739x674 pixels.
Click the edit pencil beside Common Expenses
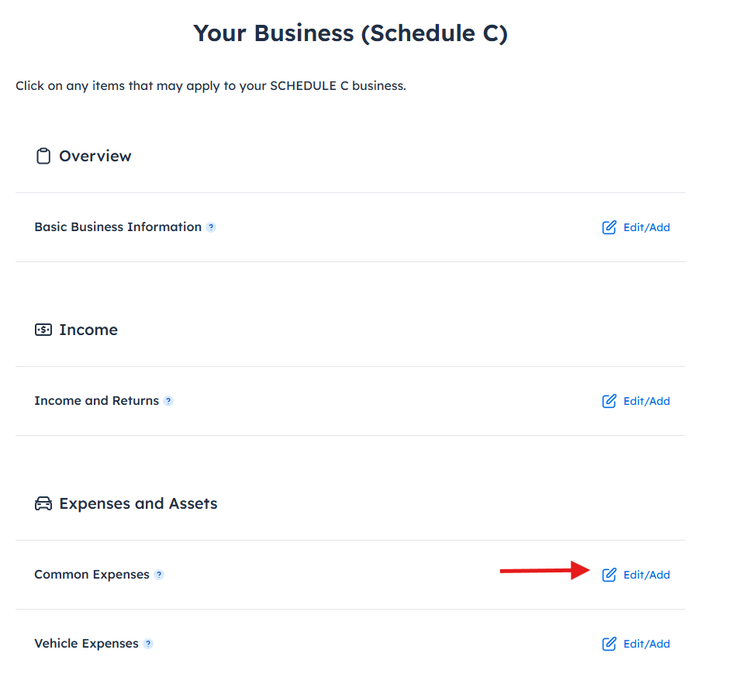click(610, 575)
